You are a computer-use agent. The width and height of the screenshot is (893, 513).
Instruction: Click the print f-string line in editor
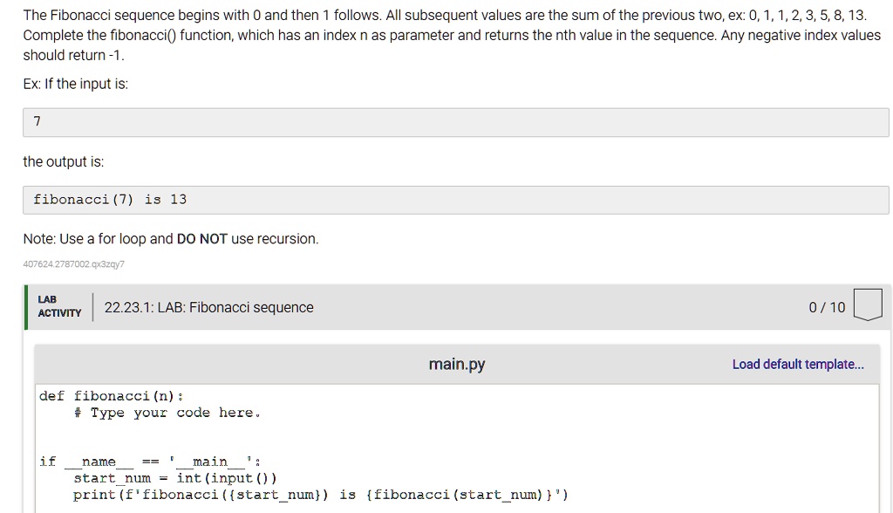tap(321, 495)
